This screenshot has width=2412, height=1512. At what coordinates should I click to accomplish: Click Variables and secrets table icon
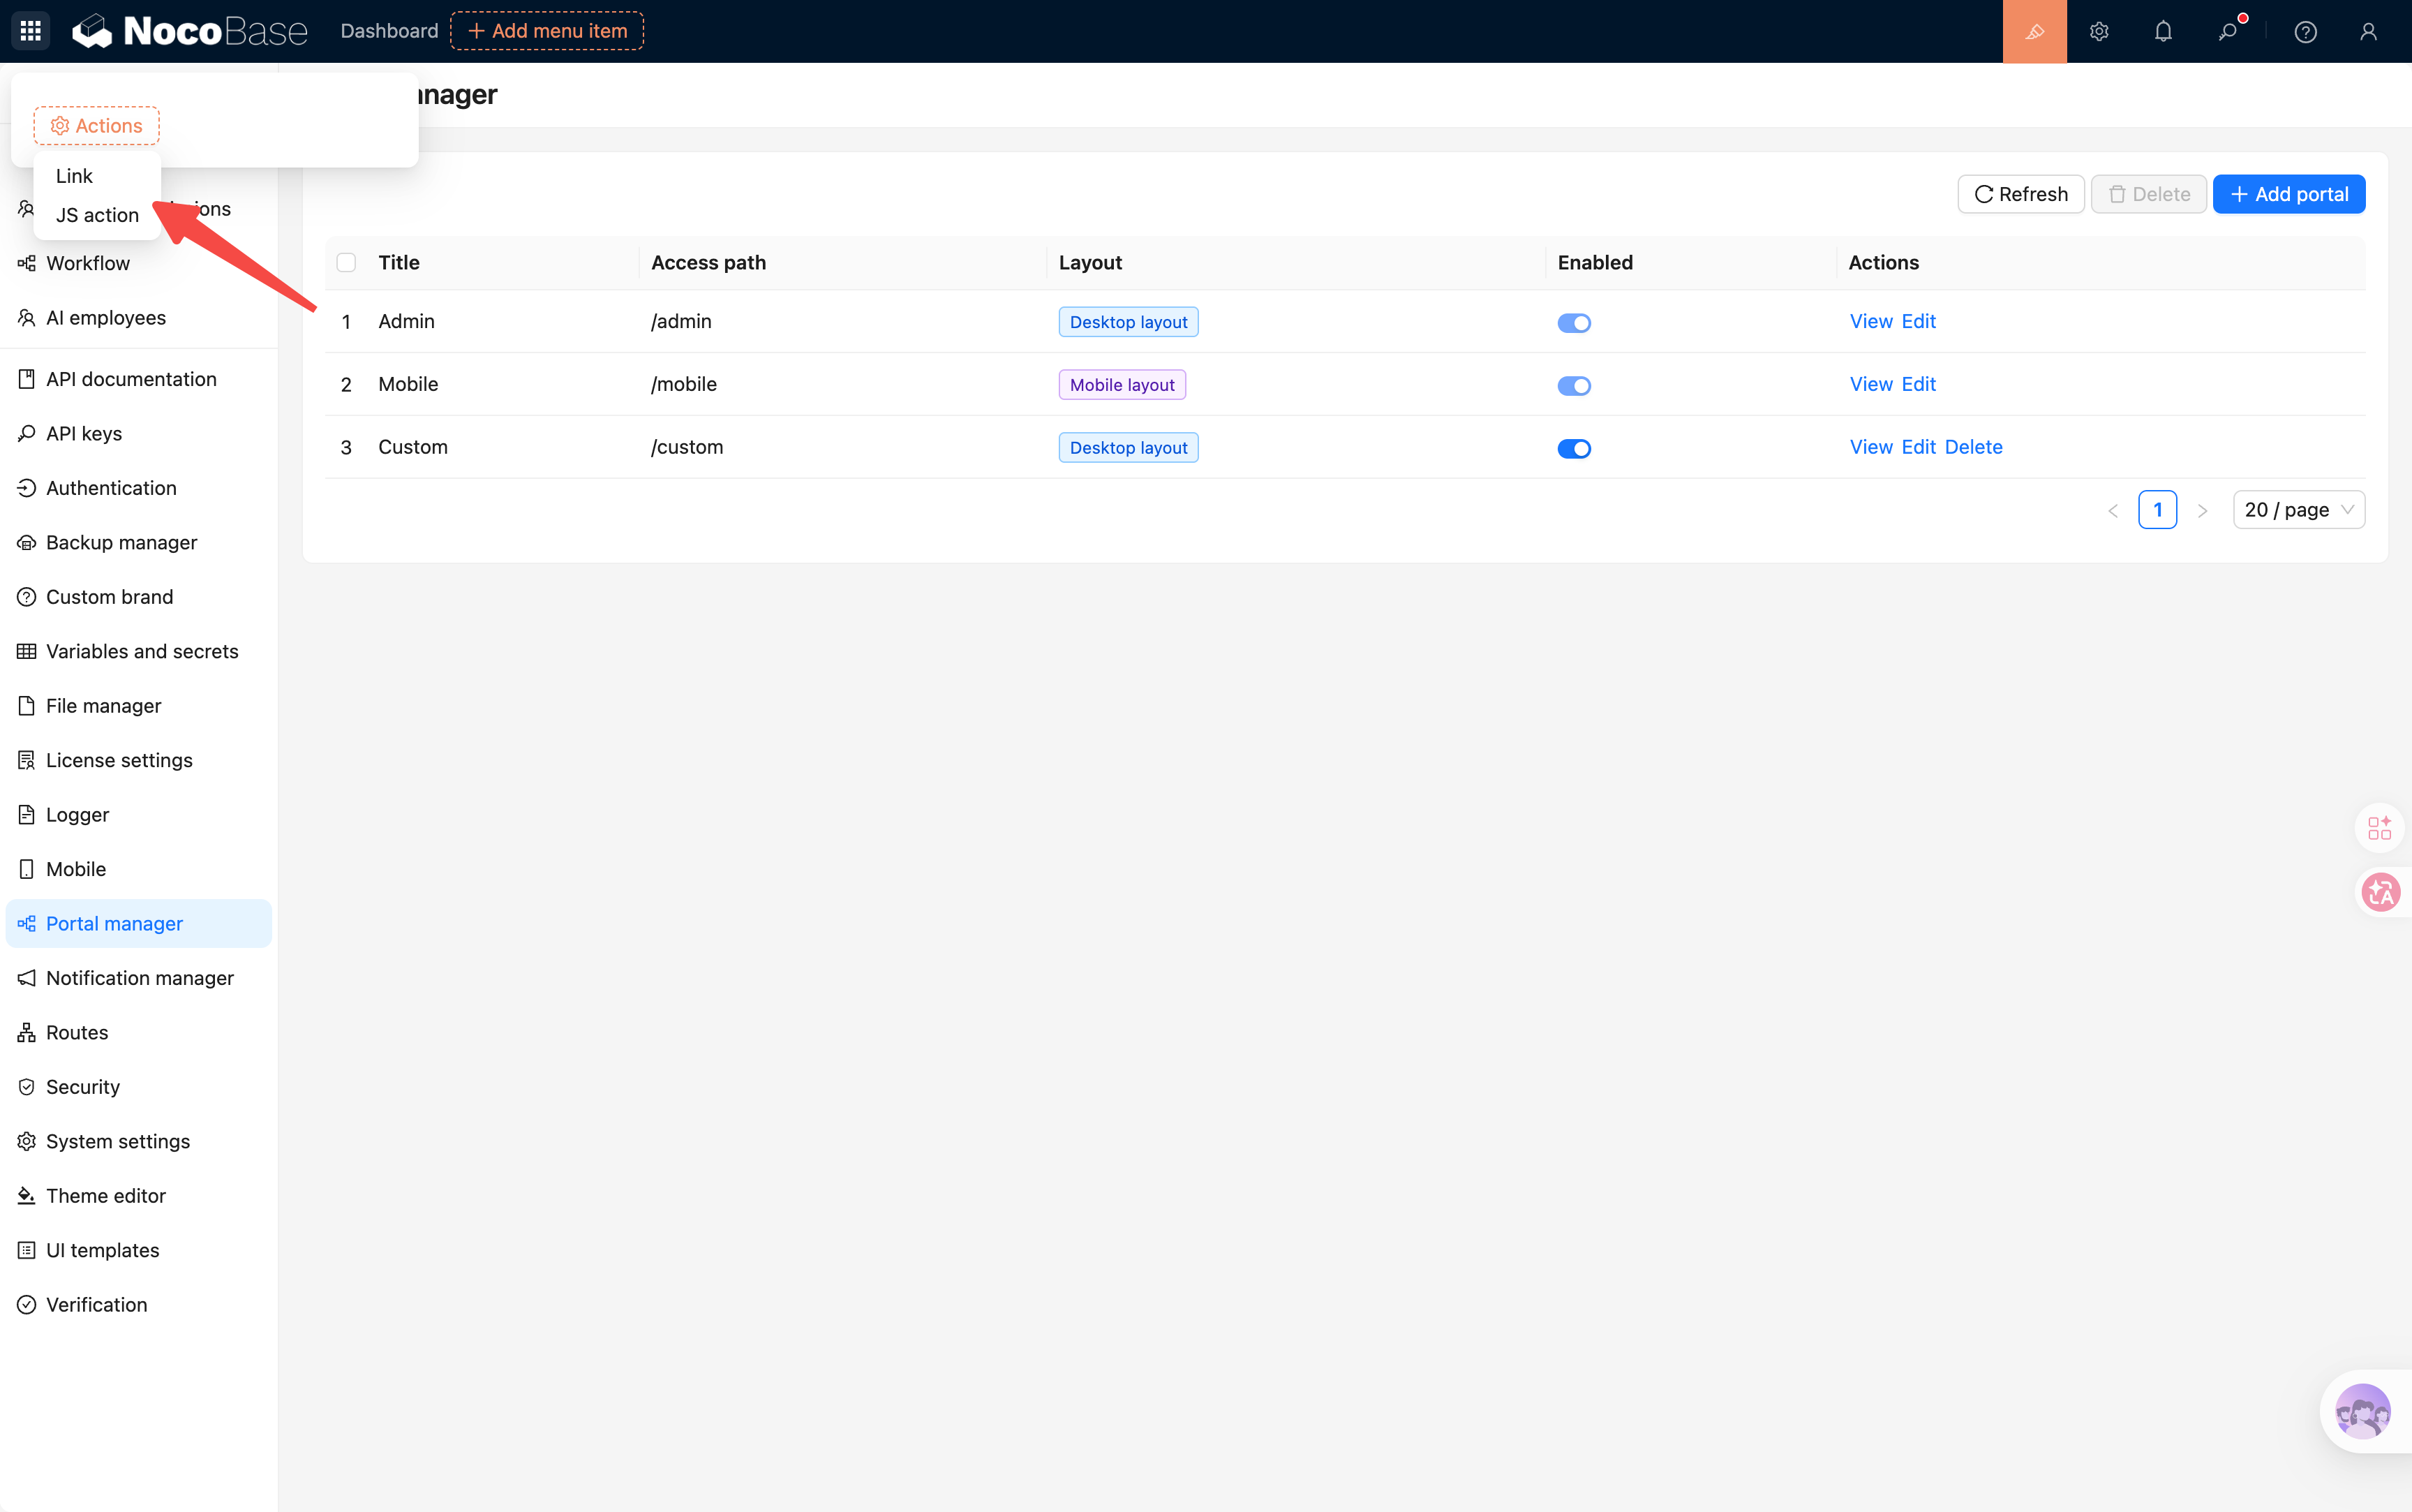[27, 651]
